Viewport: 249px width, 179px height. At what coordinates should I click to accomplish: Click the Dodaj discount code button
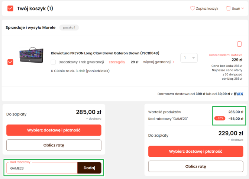coord(90,168)
